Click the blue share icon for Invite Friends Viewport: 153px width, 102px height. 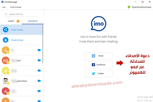(x=6, y=30)
